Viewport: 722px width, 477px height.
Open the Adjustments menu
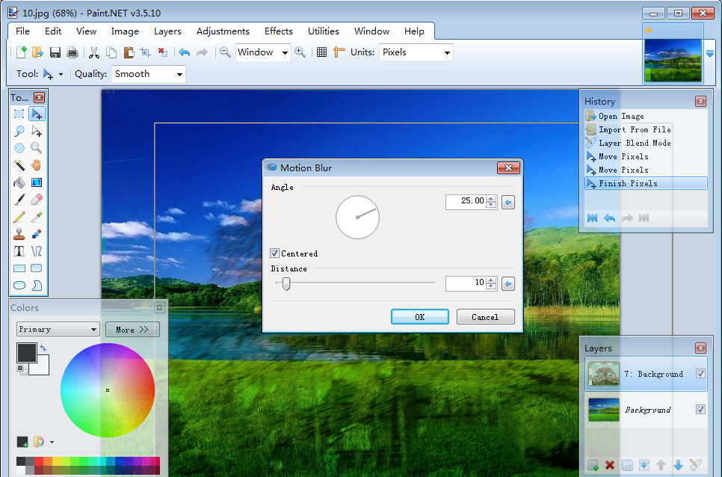coord(223,31)
